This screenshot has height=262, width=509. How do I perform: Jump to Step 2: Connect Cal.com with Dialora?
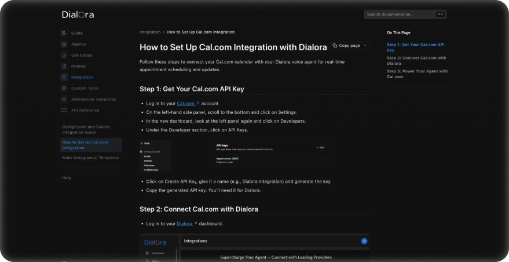tap(416, 60)
